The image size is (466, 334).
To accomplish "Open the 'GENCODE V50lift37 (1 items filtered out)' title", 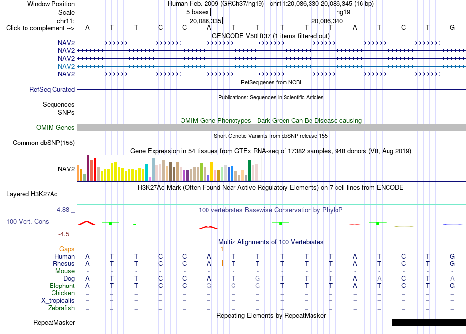I will (271, 36).
